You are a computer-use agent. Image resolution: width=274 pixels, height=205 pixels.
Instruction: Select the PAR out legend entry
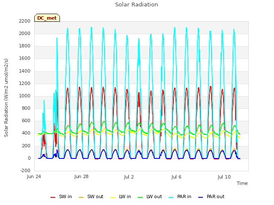point(211,196)
